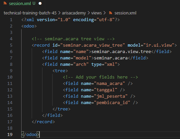Expand the chevron after arisacademy

pos(89,13)
